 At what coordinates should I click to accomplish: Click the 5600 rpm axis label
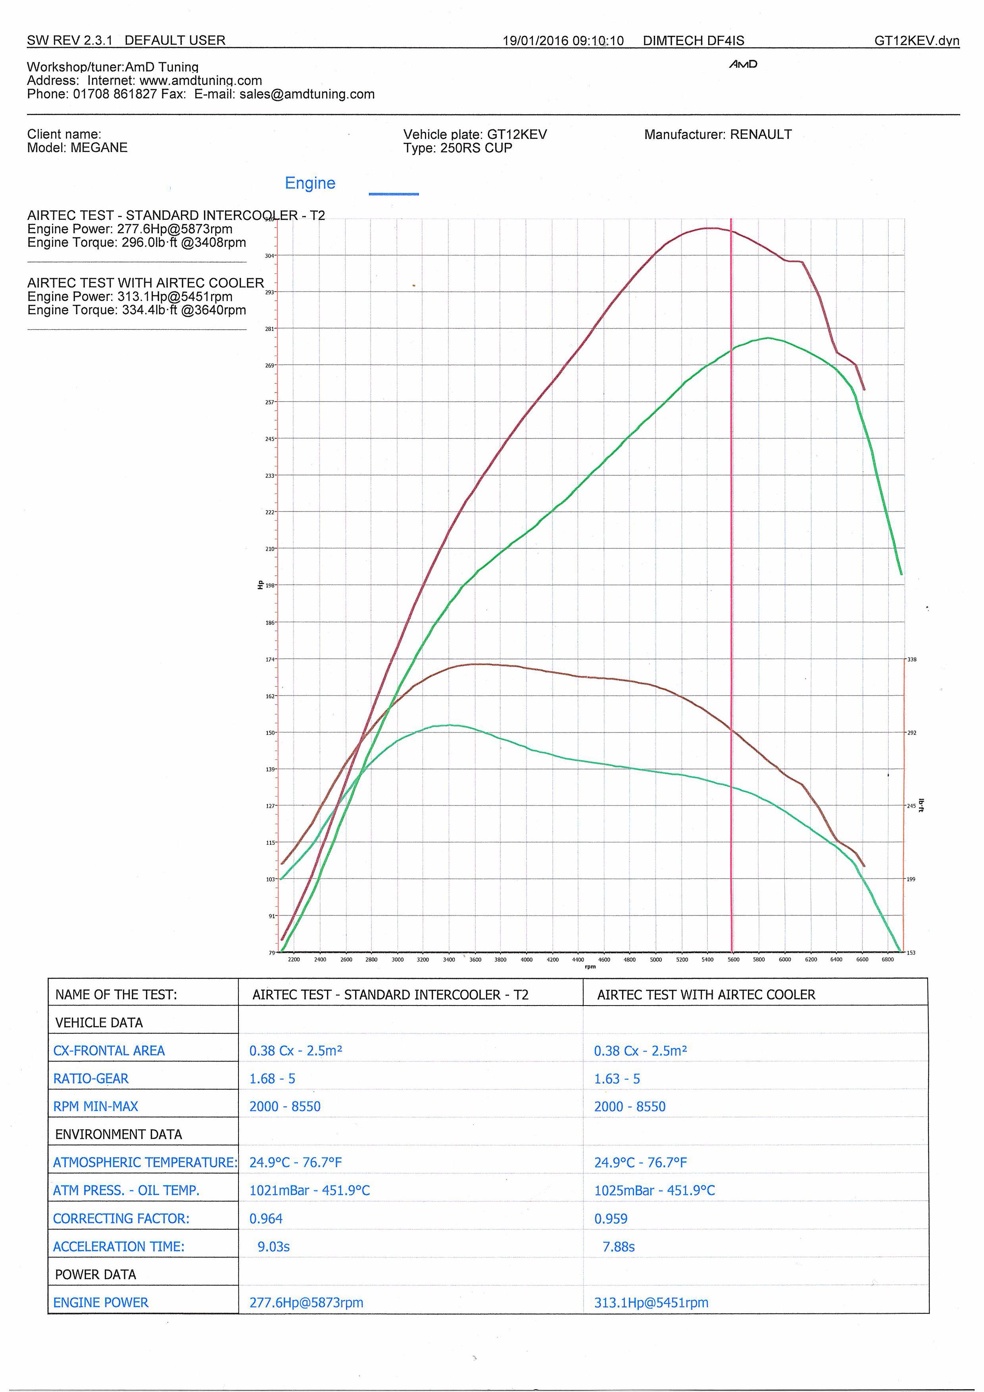click(733, 960)
